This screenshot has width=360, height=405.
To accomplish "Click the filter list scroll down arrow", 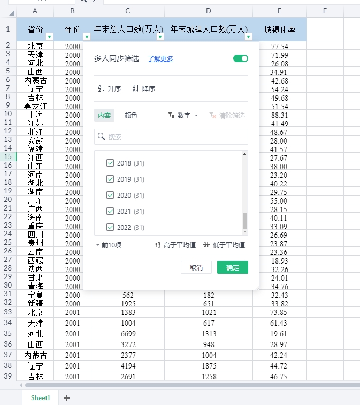I will pyautogui.click(x=245, y=231).
